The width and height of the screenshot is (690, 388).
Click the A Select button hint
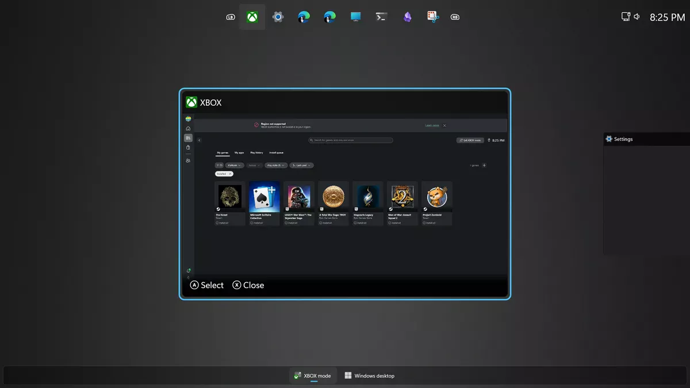tap(207, 285)
